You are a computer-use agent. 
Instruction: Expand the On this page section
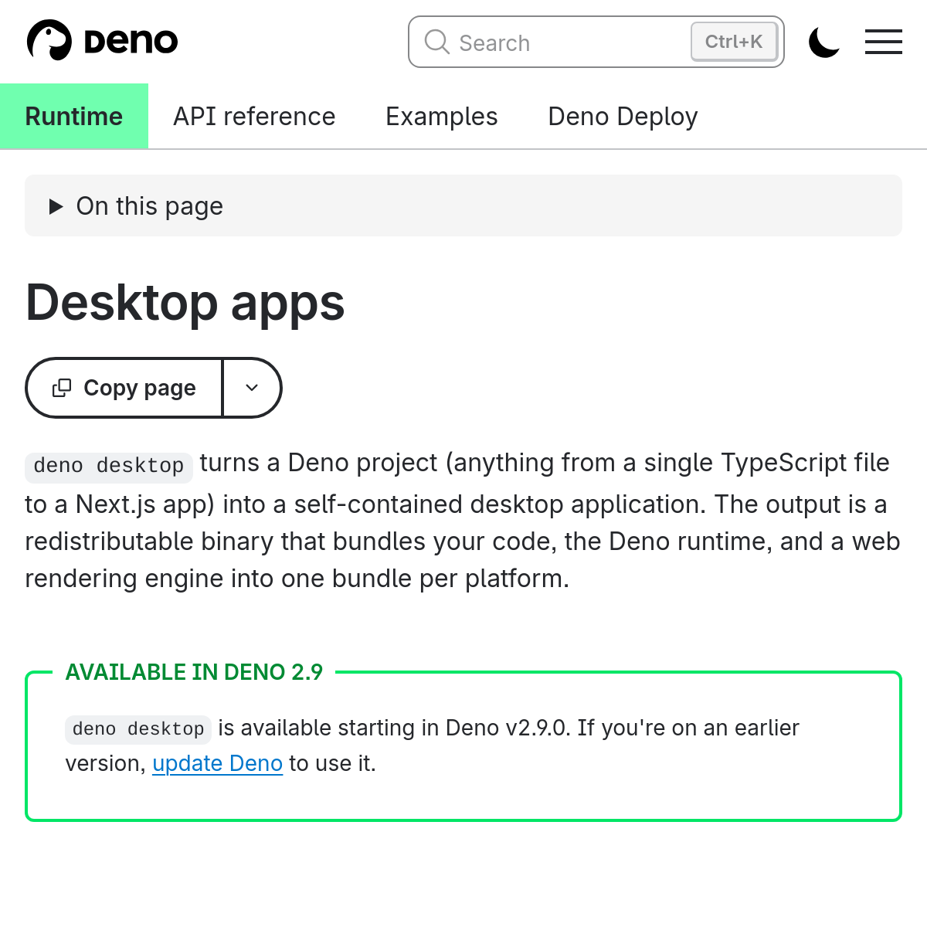pyautogui.click(x=463, y=205)
